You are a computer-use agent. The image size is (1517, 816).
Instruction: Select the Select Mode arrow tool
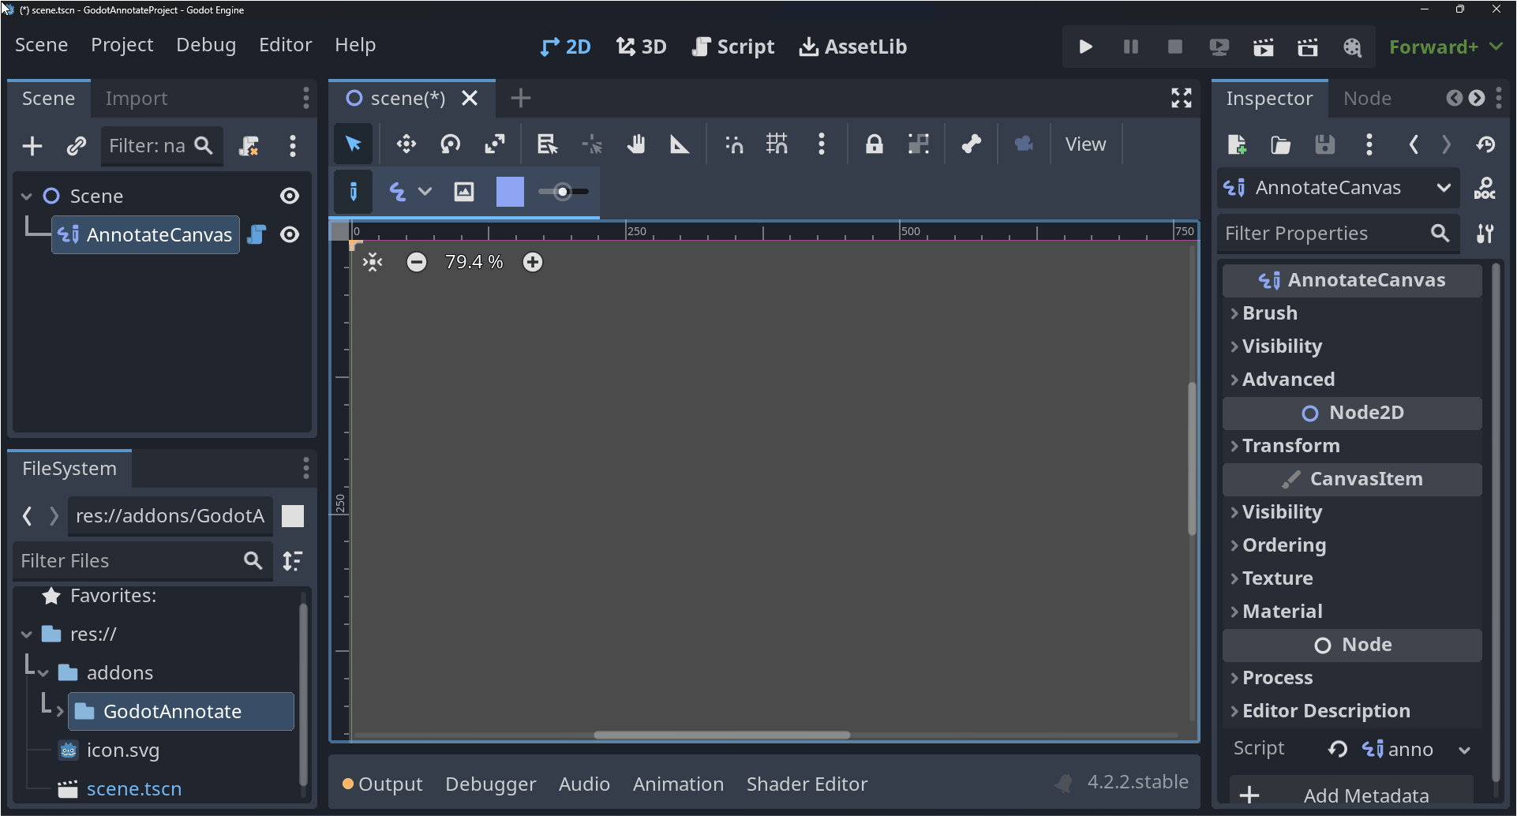353,144
